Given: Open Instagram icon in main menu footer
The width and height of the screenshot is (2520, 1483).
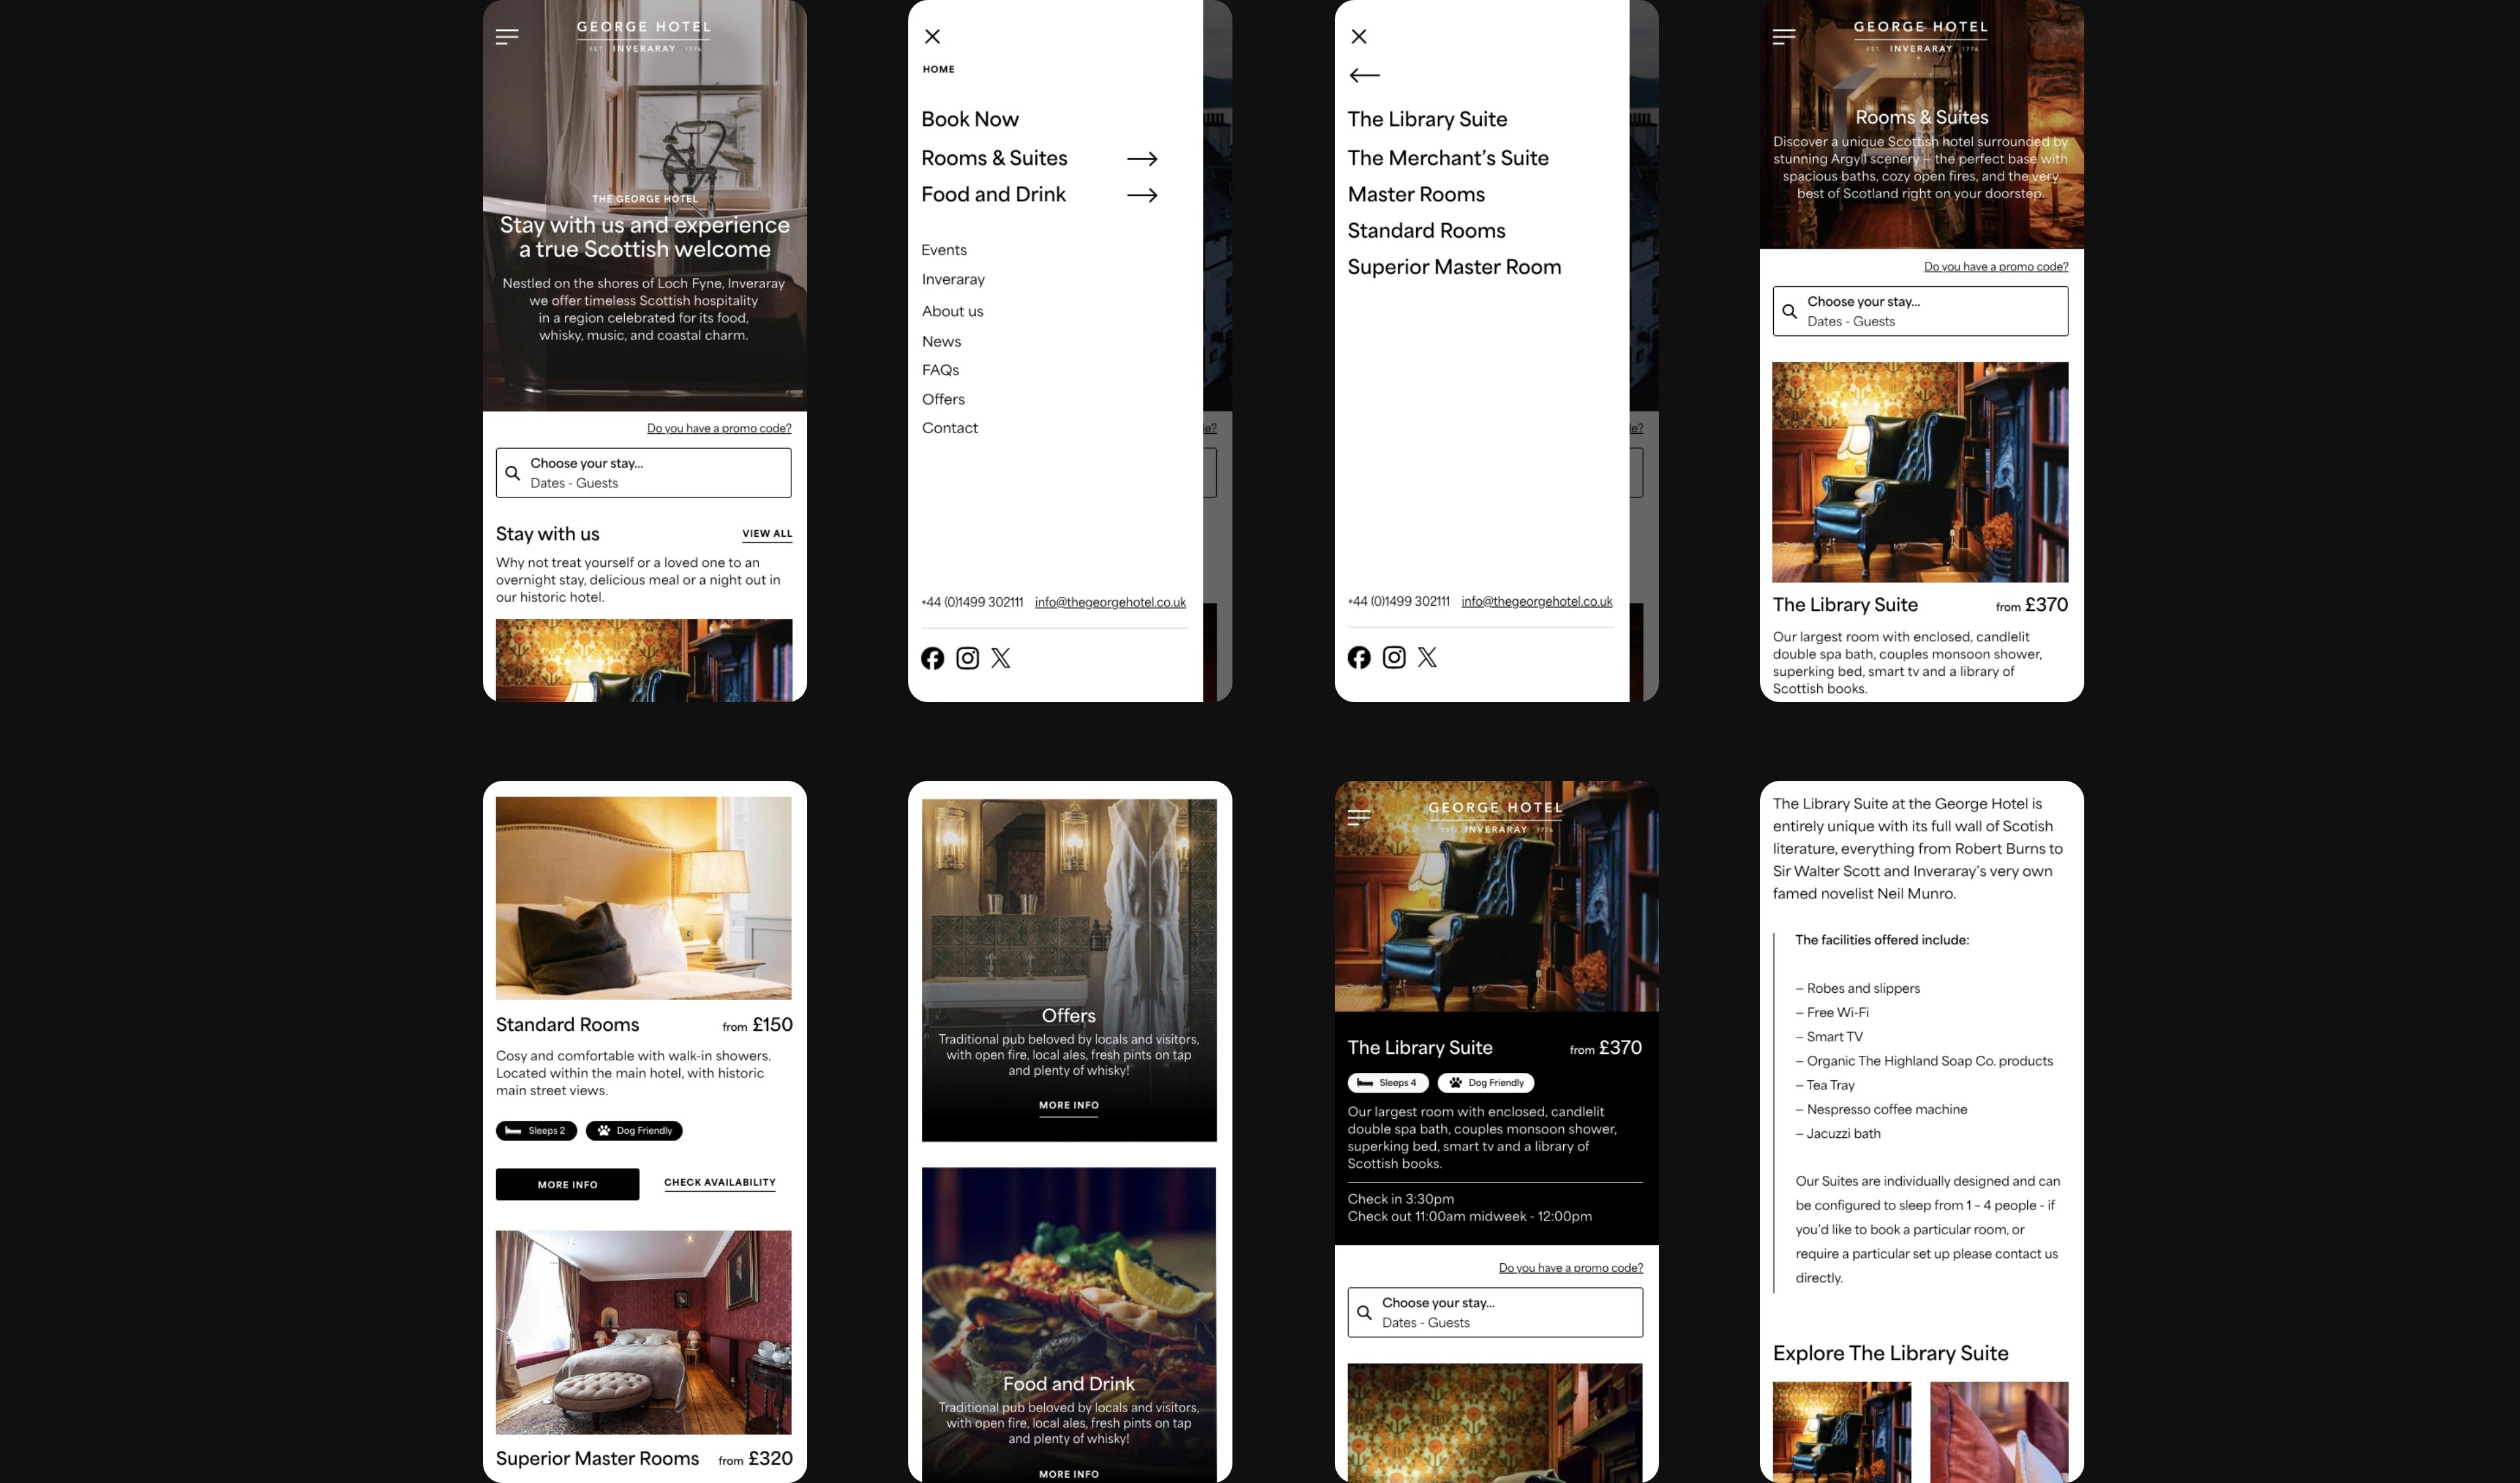Looking at the screenshot, I should pos(967,658).
